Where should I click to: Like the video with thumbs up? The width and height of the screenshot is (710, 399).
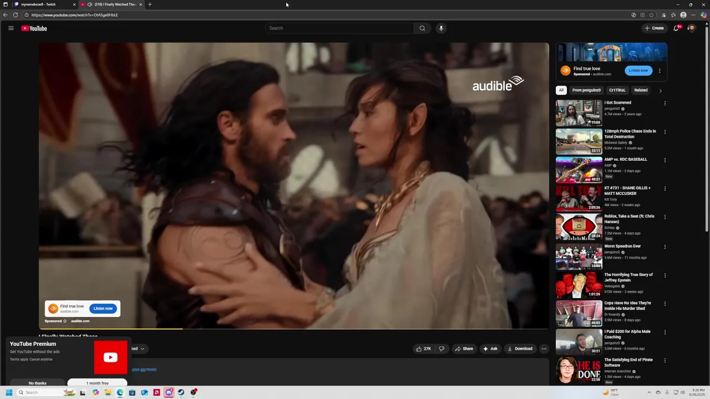pyautogui.click(x=423, y=349)
